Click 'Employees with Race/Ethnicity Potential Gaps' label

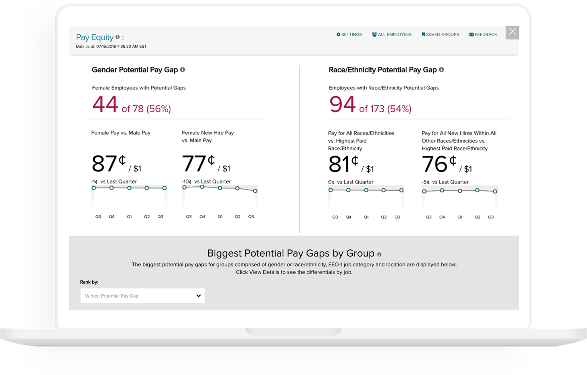pyautogui.click(x=384, y=88)
